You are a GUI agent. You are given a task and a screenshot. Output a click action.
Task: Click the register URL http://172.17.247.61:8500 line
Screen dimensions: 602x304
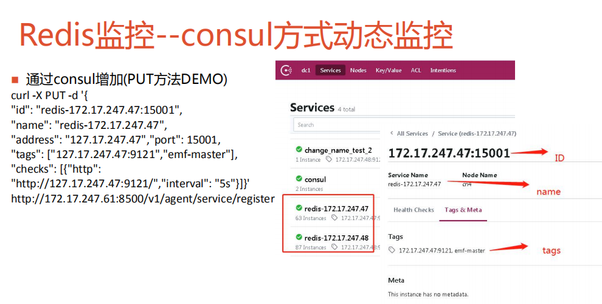[x=143, y=199]
